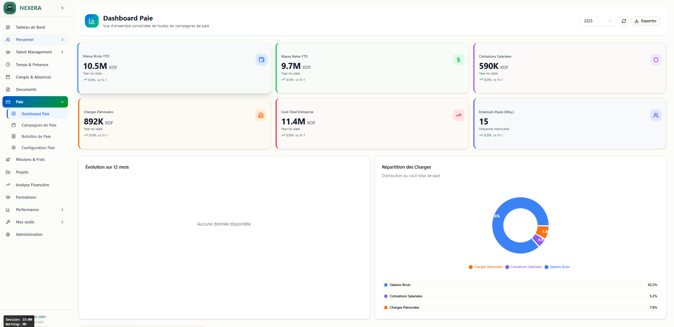Toggle Salaires Bruts series in chart legend

[557, 267]
